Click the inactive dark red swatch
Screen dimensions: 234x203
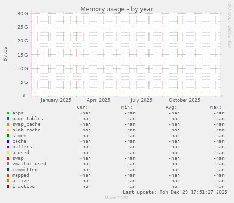click(x=8, y=187)
